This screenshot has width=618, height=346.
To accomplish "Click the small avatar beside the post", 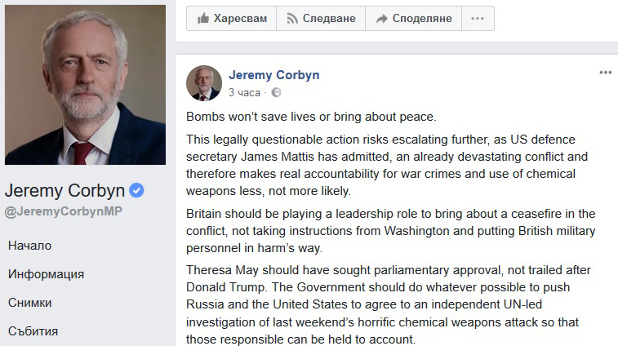I will coord(203,82).
